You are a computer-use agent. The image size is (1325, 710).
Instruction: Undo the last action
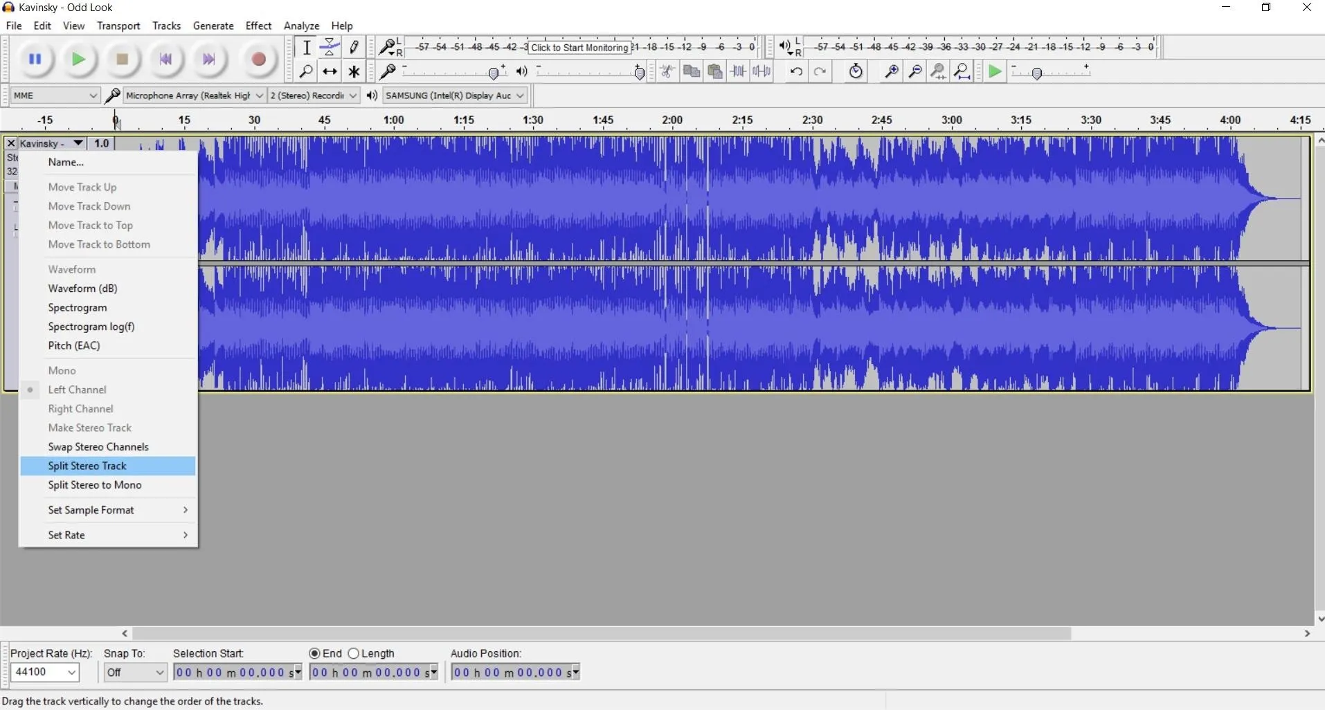pos(797,71)
